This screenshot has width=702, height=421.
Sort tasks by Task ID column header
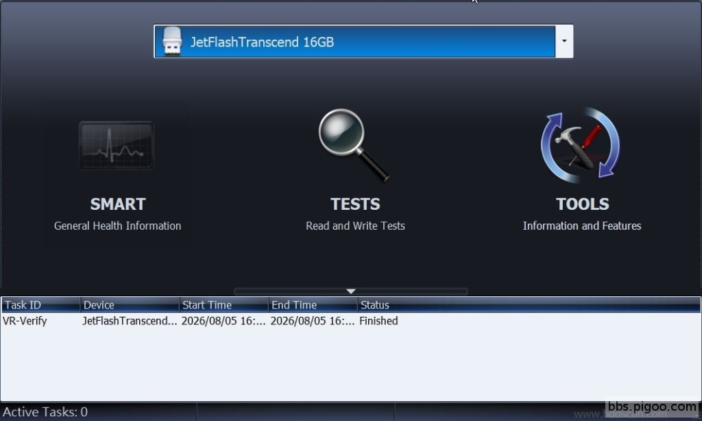[x=40, y=305]
